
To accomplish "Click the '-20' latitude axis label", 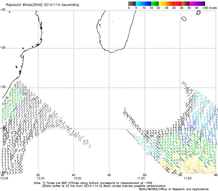I will point(3,10).
